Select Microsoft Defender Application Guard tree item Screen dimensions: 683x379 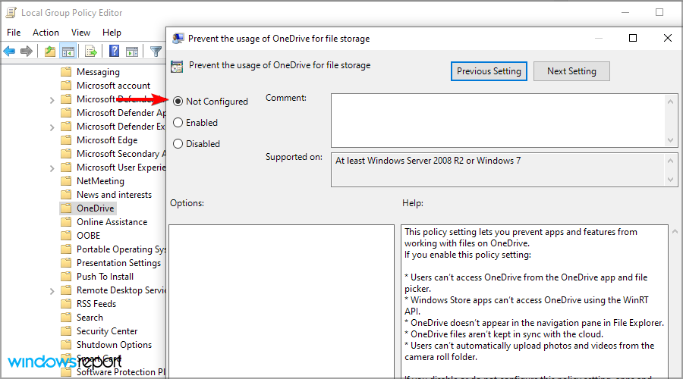121,113
